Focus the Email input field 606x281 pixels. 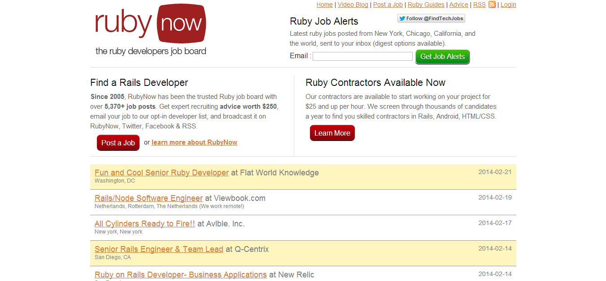point(362,56)
